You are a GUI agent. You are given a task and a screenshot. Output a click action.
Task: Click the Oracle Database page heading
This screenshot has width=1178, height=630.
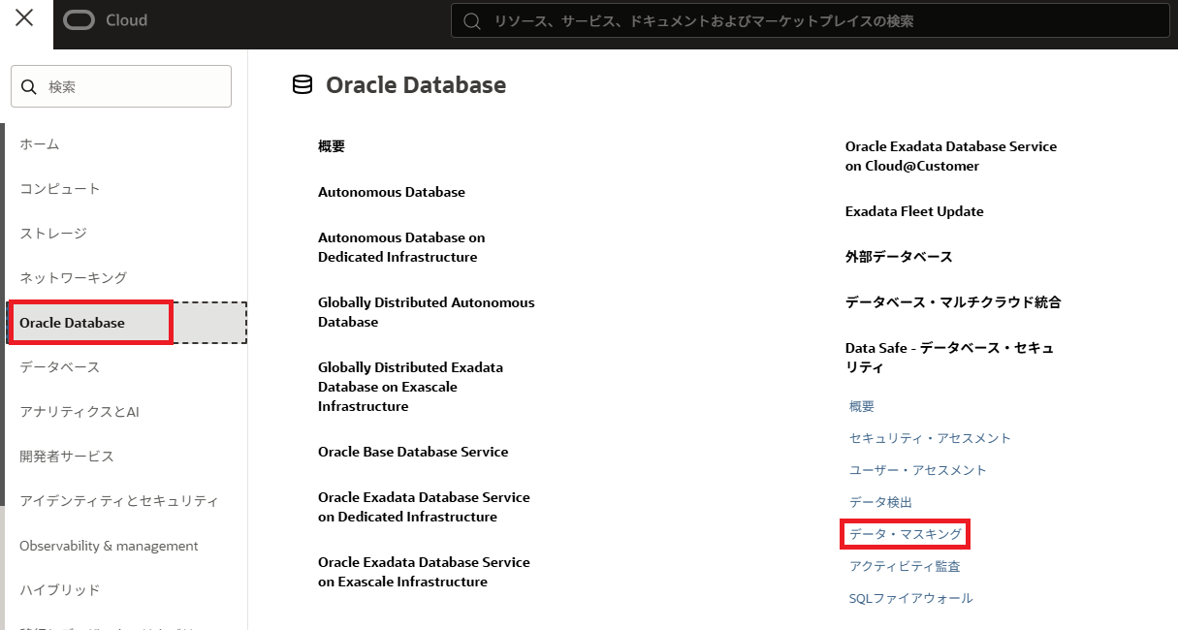[416, 85]
